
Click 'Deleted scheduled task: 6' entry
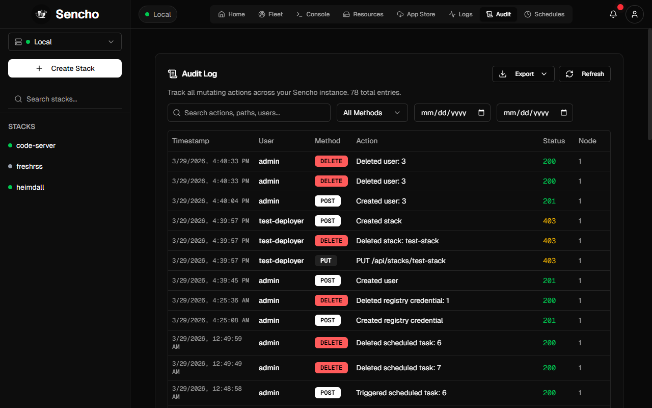pyautogui.click(x=398, y=343)
